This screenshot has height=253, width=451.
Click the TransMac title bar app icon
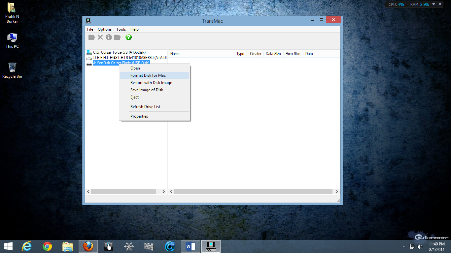pos(88,21)
